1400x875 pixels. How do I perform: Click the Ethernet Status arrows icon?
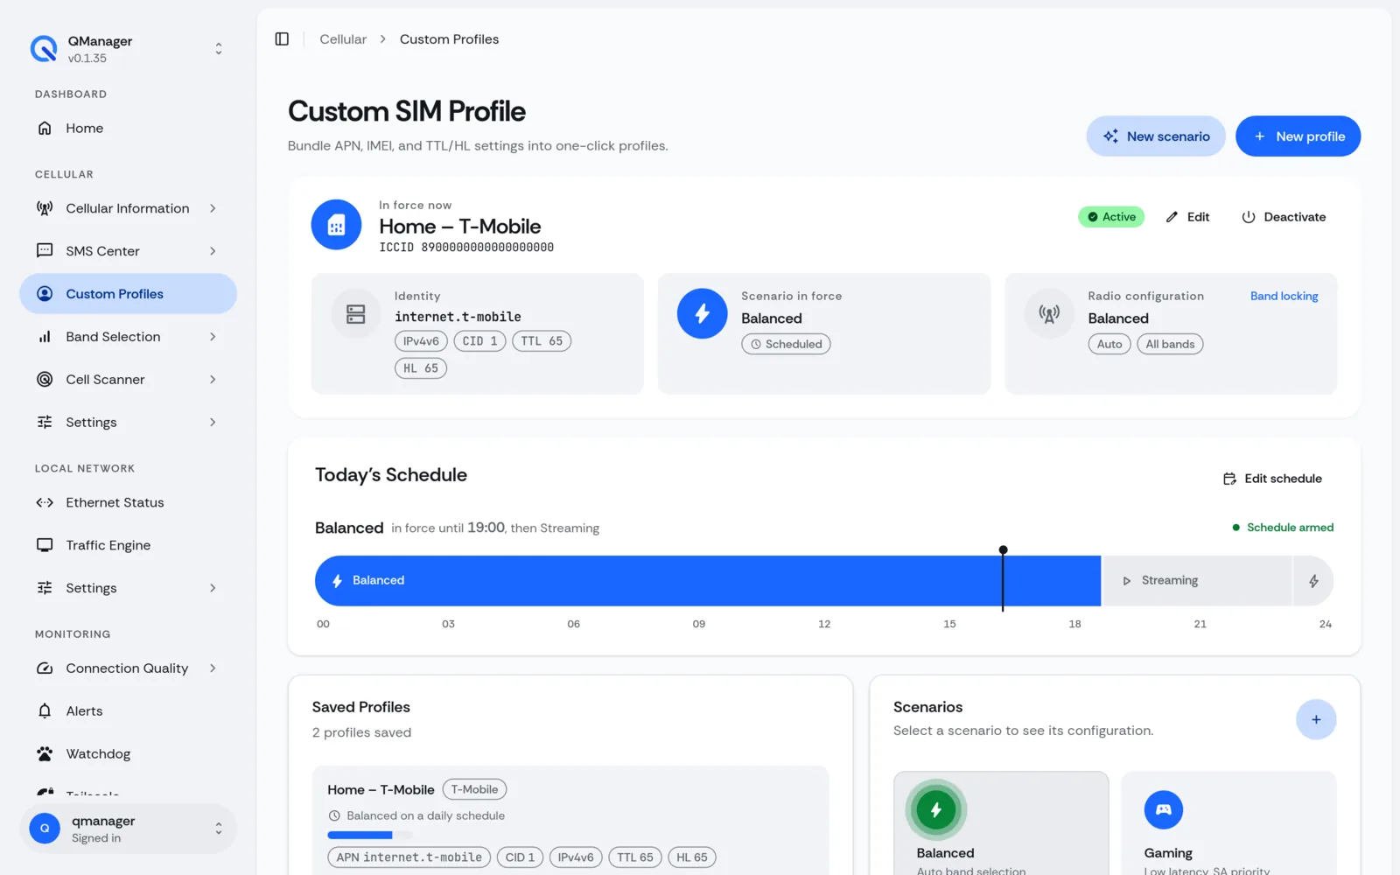pyautogui.click(x=45, y=502)
